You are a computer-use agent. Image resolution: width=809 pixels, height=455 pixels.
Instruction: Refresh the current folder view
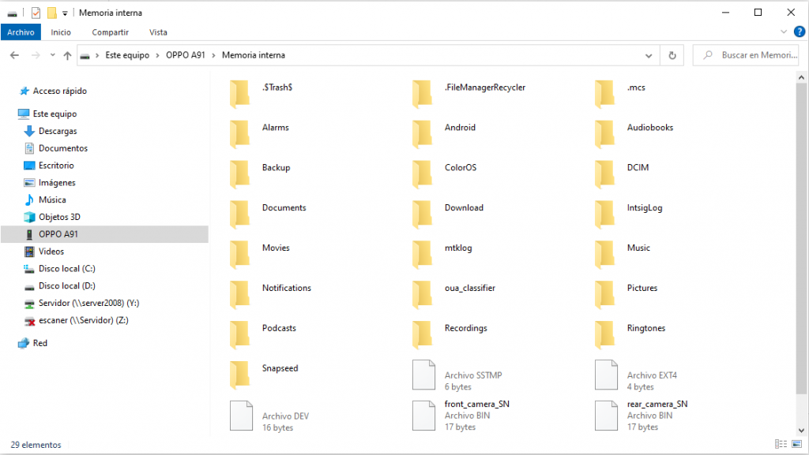pyautogui.click(x=672, y=56)
